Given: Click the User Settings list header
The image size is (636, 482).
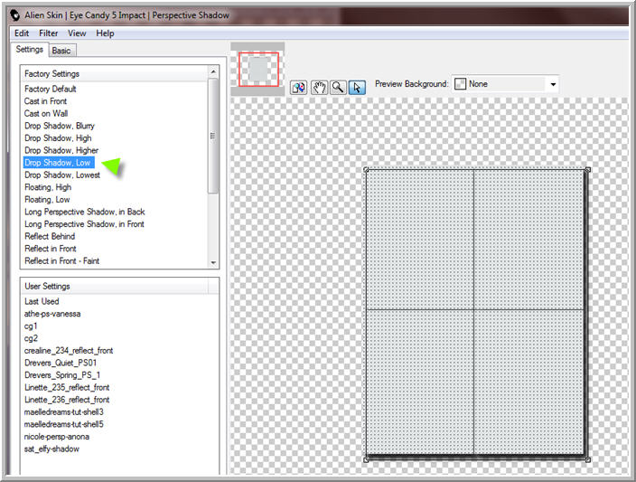Looking at the screenshot, I should (115, 287).
